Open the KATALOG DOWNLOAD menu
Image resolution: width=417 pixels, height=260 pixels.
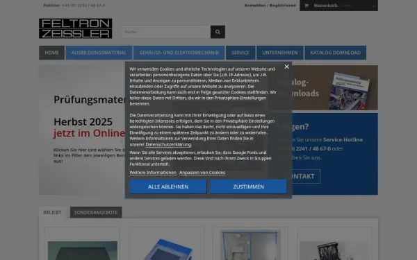pos(336,53)
